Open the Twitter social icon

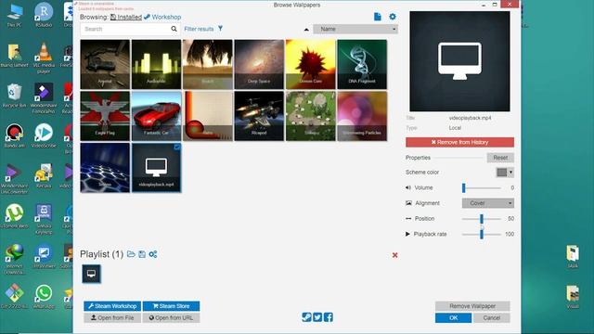[x=317, y=317]
